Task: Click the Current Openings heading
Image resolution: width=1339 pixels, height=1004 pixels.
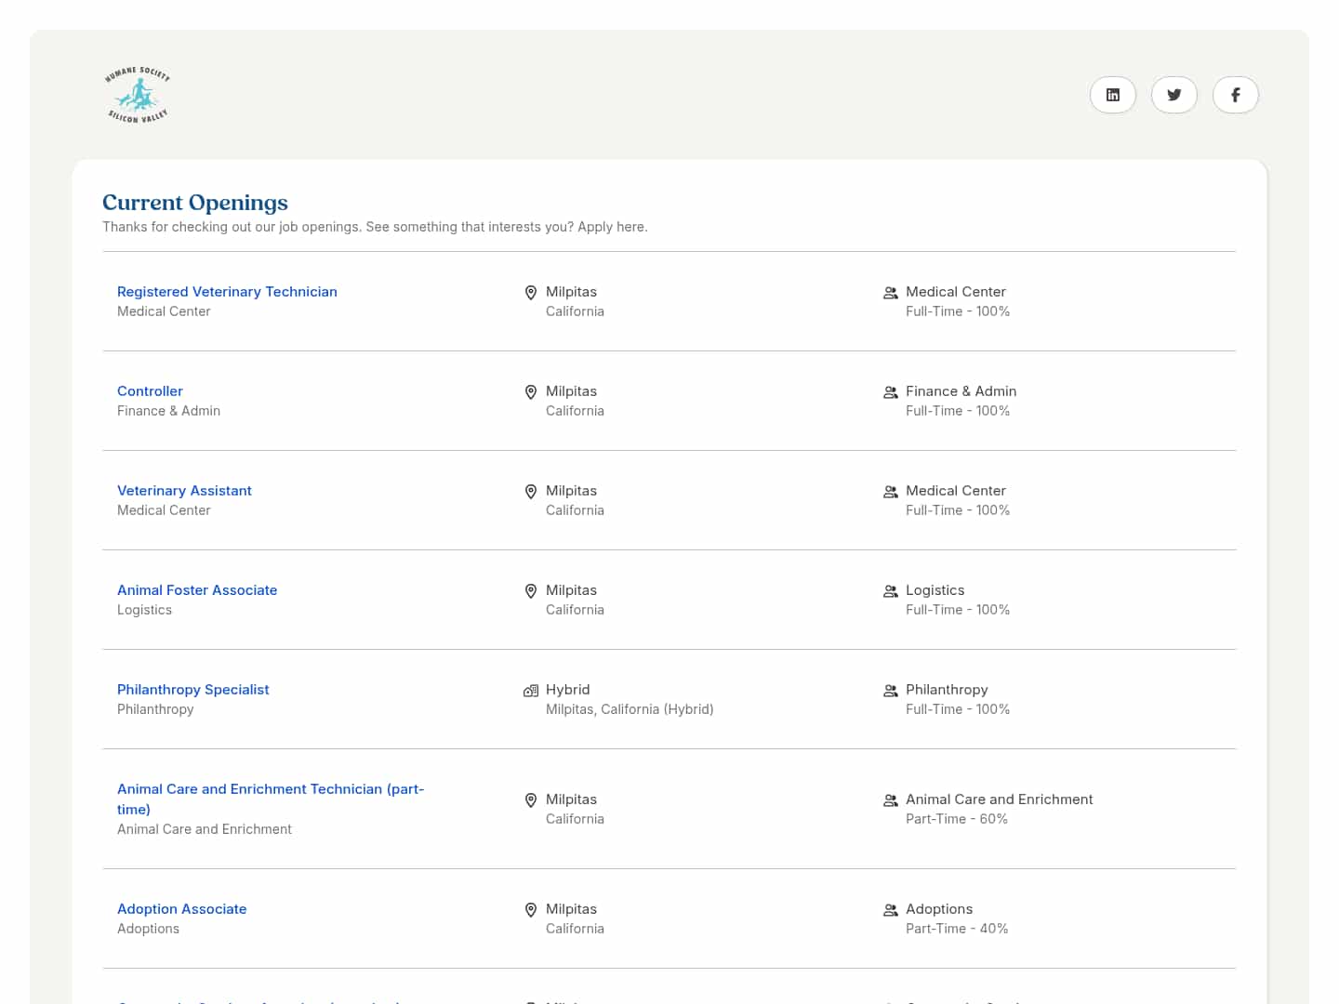Action: click(195, 203)
